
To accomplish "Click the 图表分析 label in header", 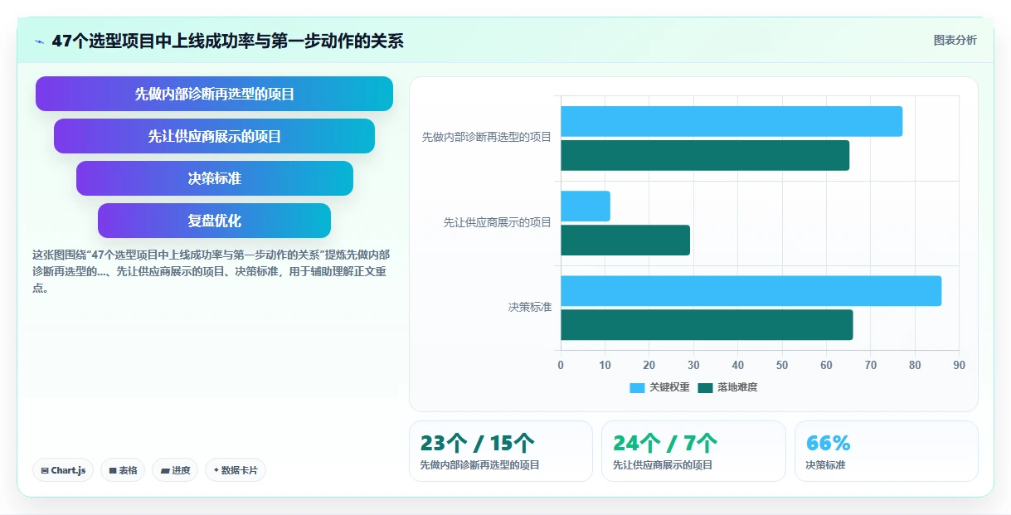I will (955, 40).
